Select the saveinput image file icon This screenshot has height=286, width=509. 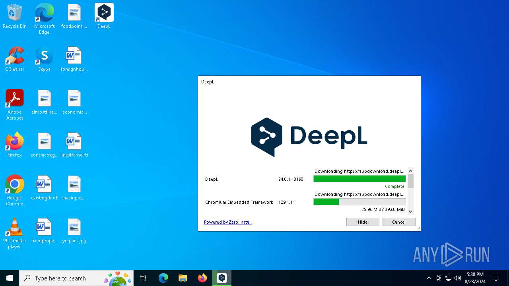(74, 188)
